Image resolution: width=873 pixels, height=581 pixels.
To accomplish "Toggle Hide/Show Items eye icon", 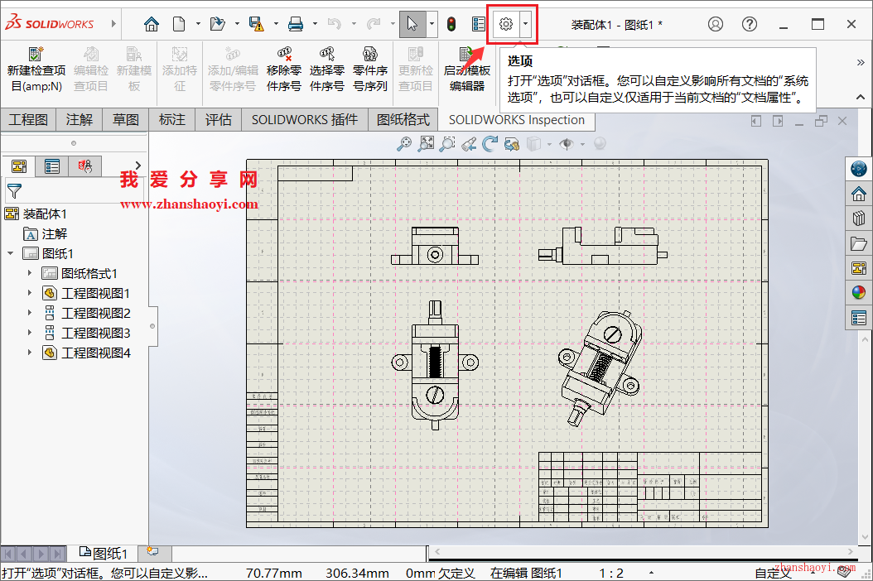I will [567, 144].
